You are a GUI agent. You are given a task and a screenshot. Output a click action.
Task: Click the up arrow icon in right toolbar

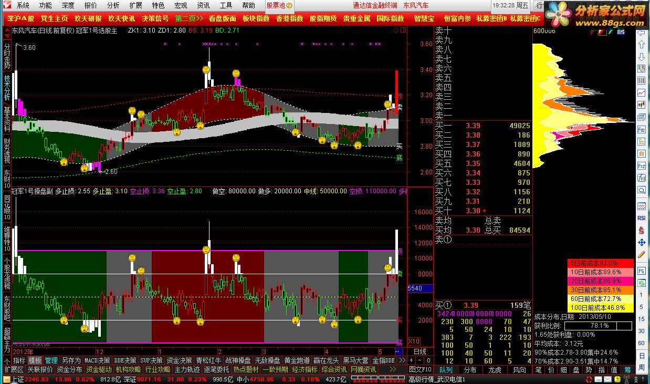point(641,45)
